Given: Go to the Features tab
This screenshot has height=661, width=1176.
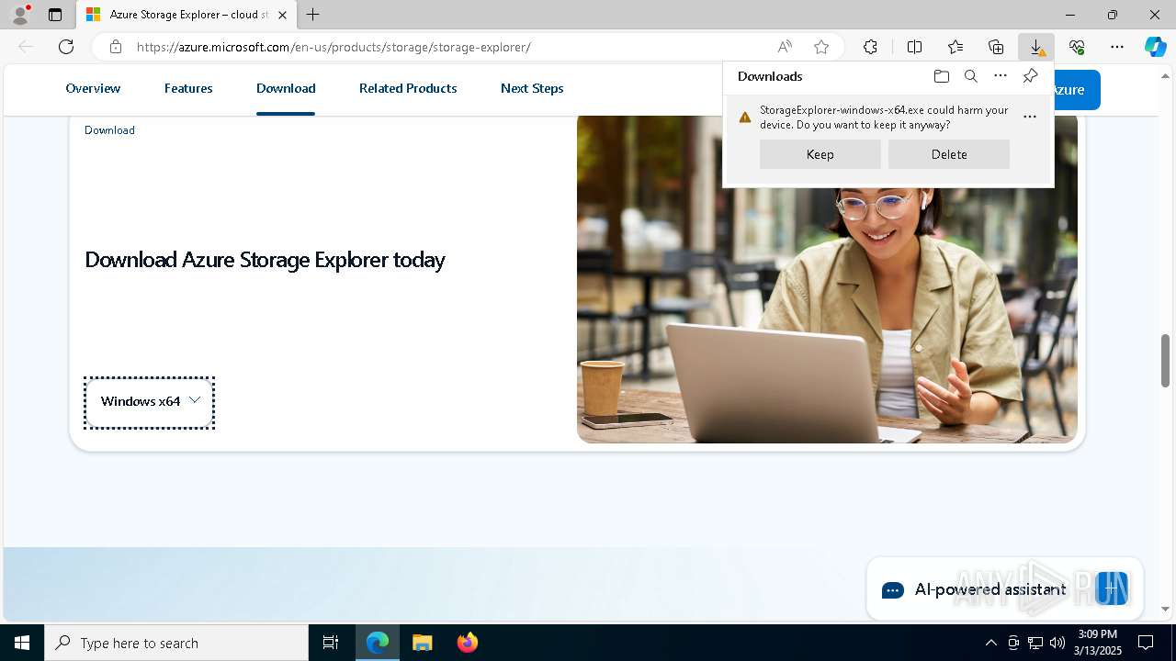Looking at the screenshot, I should coord(188,88).
